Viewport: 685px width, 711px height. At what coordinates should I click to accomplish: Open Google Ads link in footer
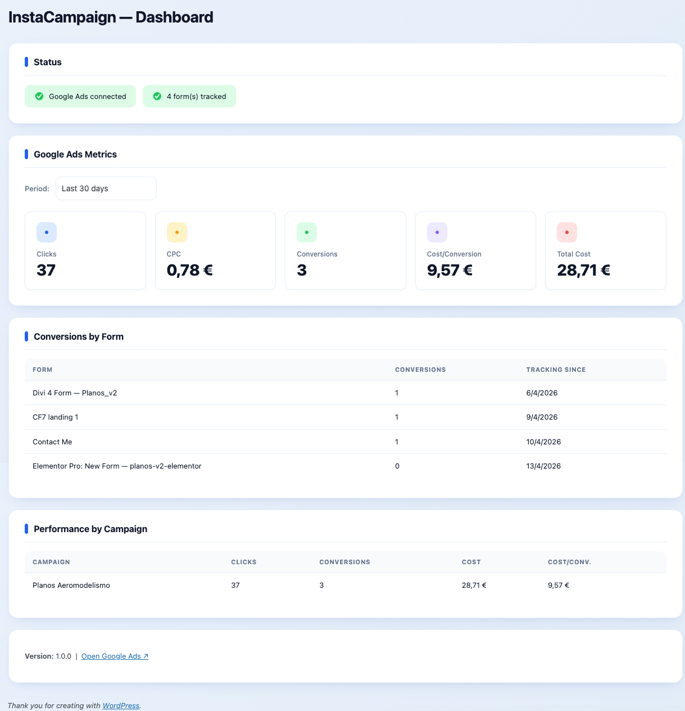click(x=115, y=656)
